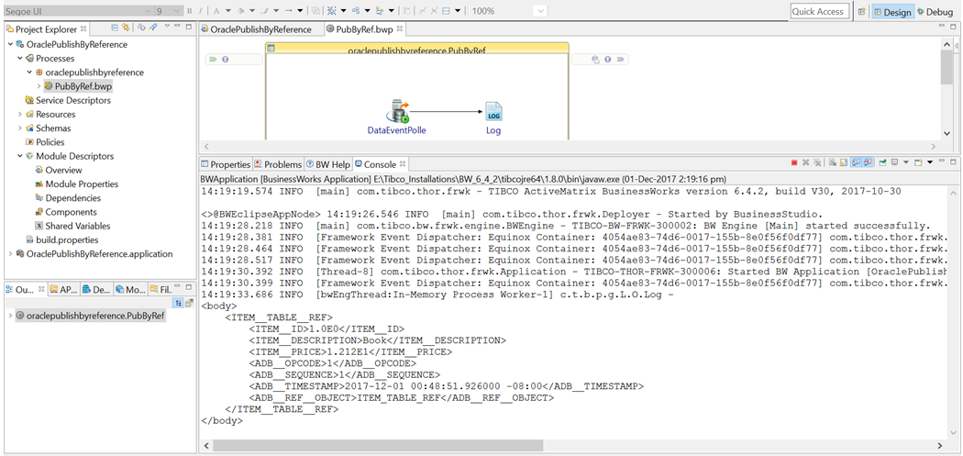
Task: Open the Modules tab in lower-left panel
Action: 129,289
